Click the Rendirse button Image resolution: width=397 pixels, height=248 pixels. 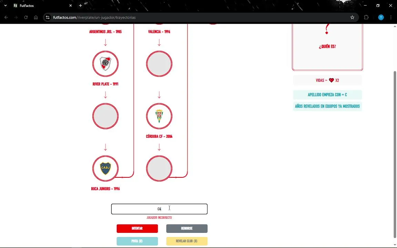click(187, 228)
